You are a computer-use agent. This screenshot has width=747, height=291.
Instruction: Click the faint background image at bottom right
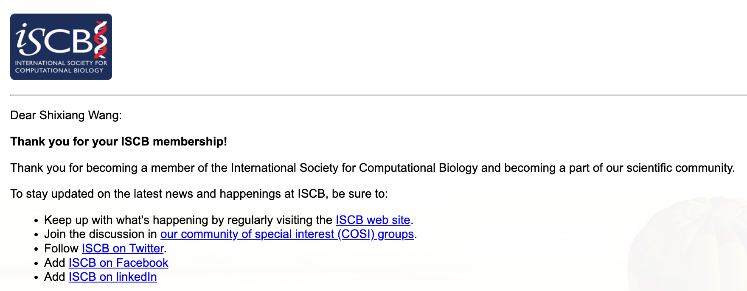688,246
